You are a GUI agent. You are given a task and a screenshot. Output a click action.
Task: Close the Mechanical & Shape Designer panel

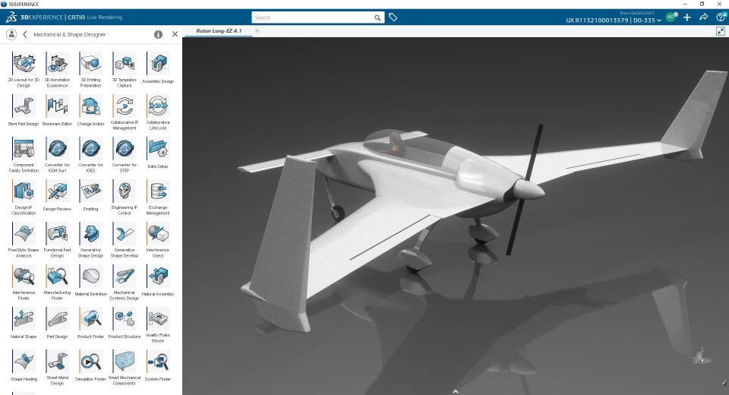tap(175, 34)
